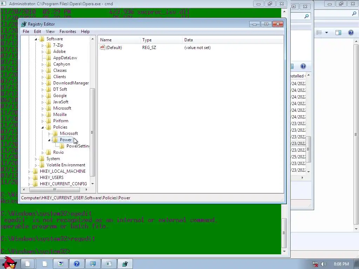Toggle preview pane icon in rightmost window
359x269 pixels.
pyautogui.click(x=338, y=33)
